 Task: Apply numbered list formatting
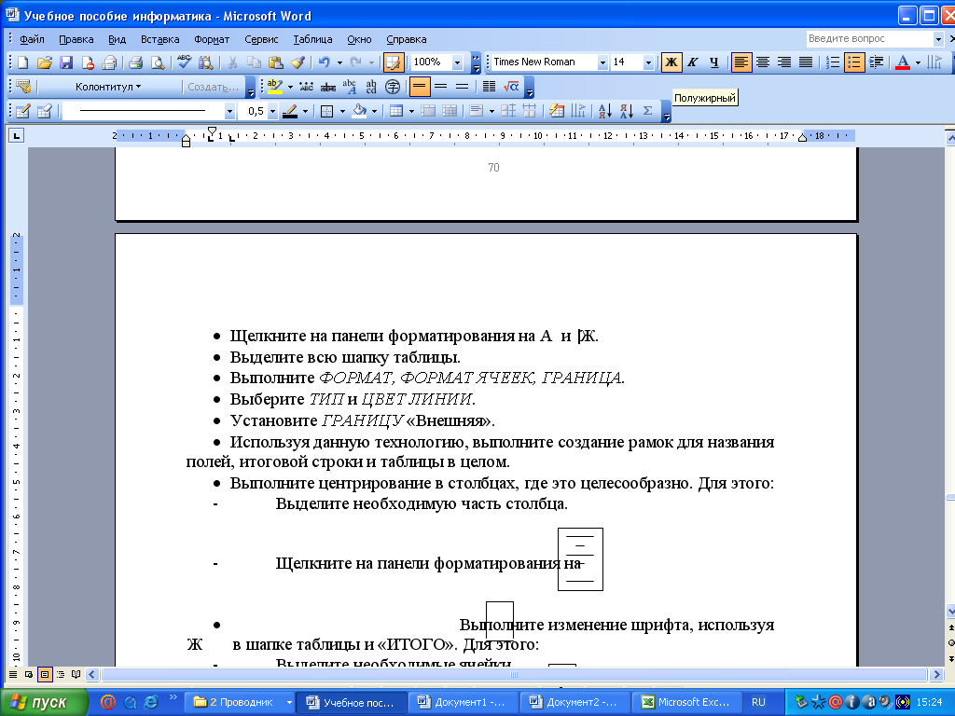pos(833,62)
